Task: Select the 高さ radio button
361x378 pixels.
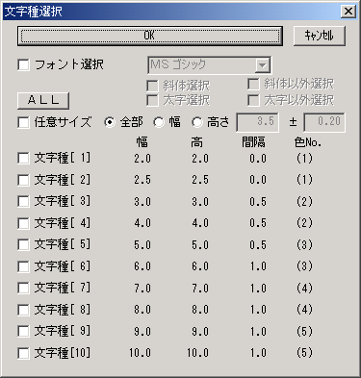Action: [196, 122]
